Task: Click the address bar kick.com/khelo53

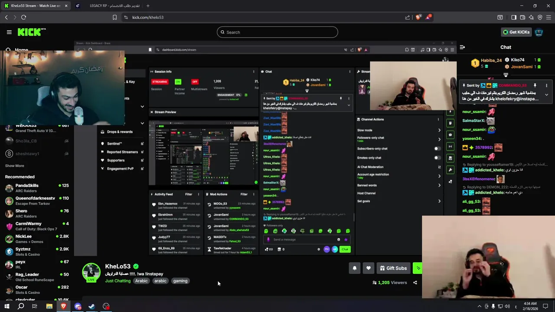Action: (148, 17)
